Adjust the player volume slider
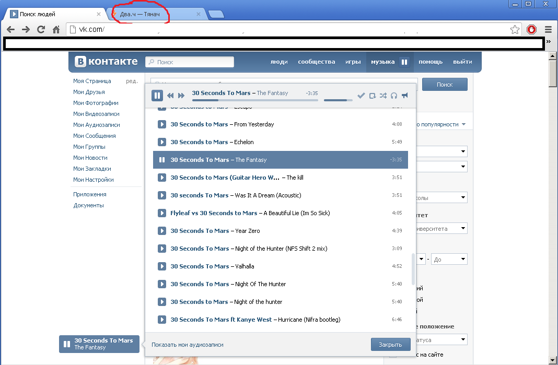The height and width of the screenshot is (365, 558). pyautogui.click(x=338, y=100)
